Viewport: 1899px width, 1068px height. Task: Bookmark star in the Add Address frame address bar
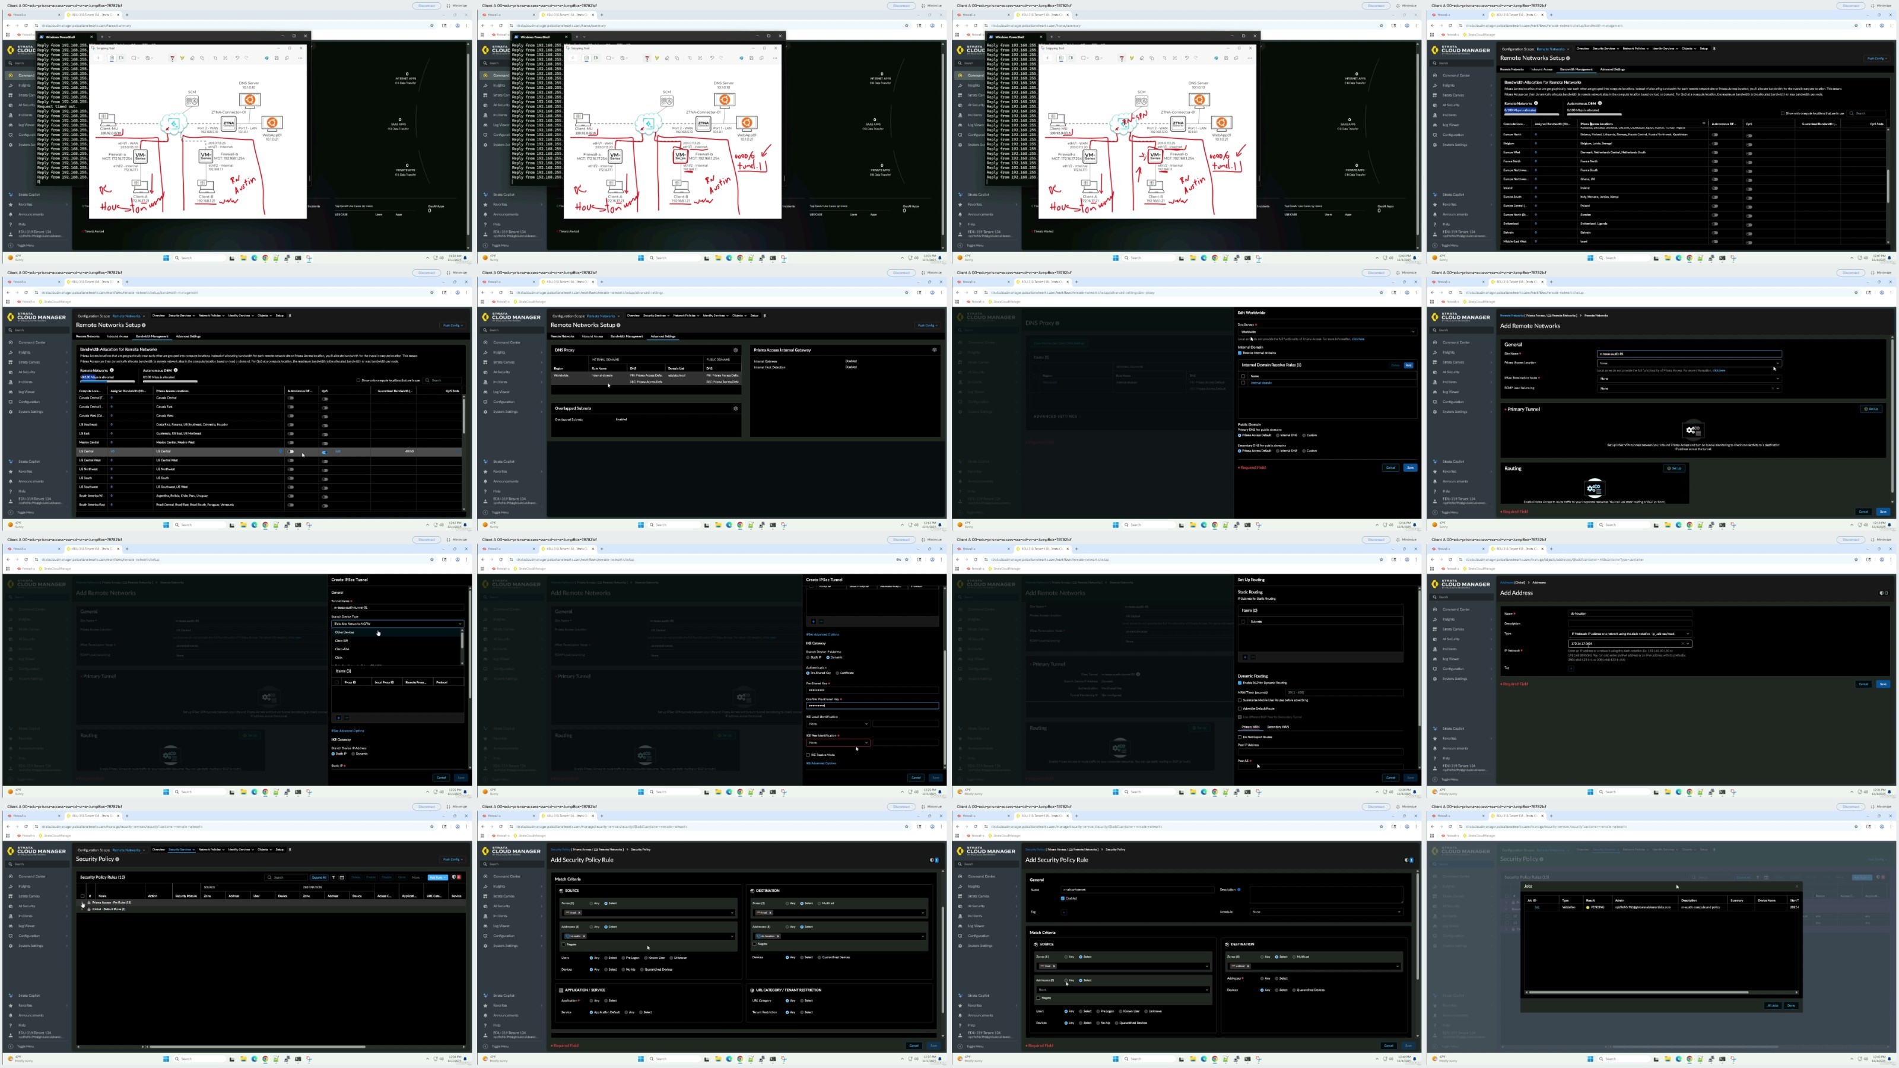tap(1856, 560)
